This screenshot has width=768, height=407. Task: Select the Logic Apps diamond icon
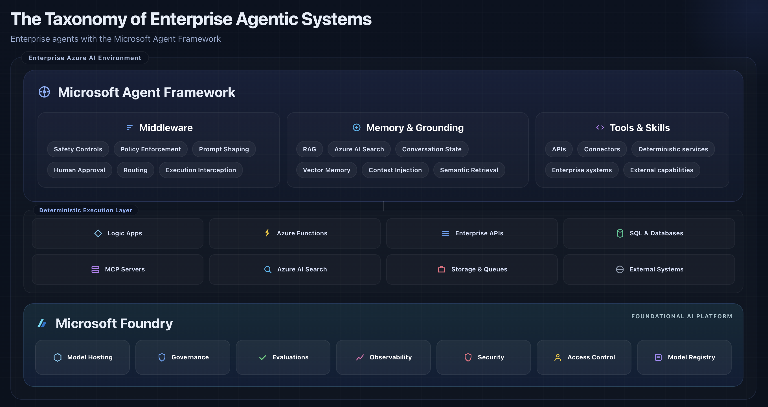coord(98,233)
